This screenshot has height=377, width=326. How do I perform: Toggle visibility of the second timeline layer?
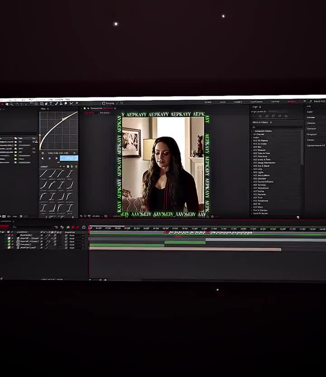coord(8,238)
